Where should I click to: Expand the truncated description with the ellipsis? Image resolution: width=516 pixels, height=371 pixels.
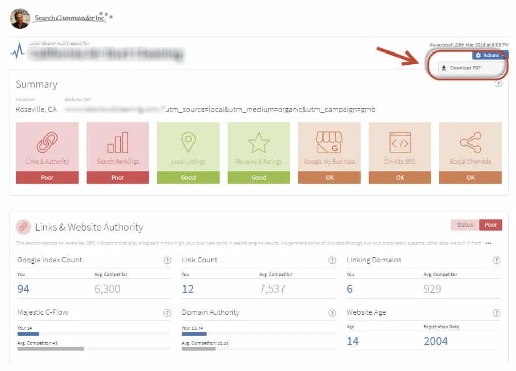(488, 243)
